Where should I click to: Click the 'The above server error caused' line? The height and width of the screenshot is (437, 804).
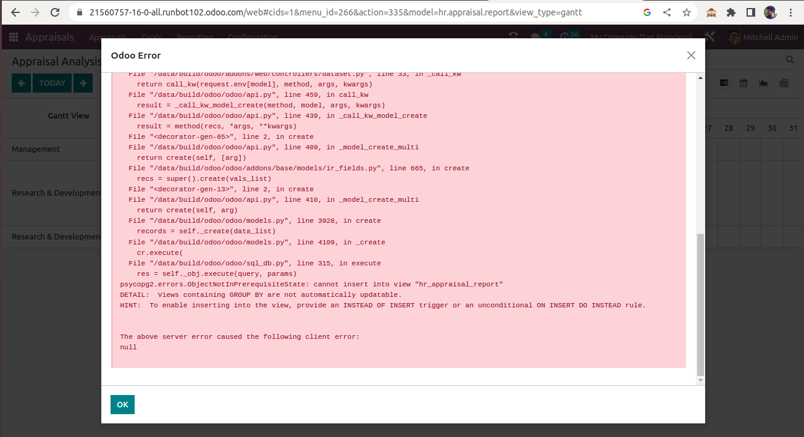pos(240,337)
